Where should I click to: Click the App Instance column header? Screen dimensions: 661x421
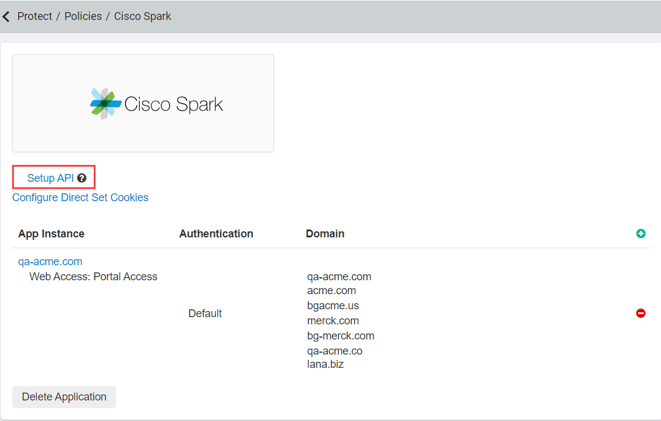click(x=51, y=234)
